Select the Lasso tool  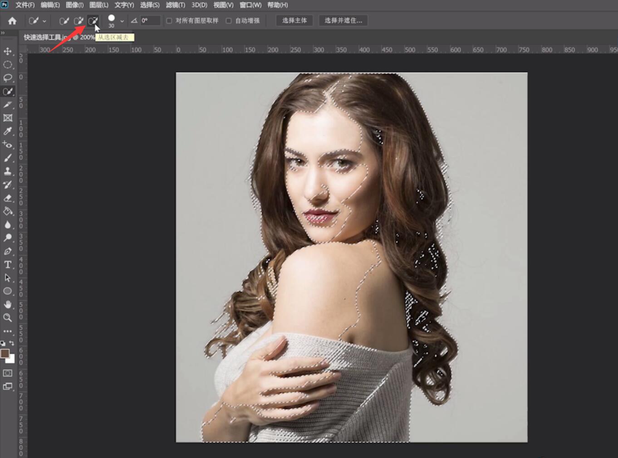(8, 78)
